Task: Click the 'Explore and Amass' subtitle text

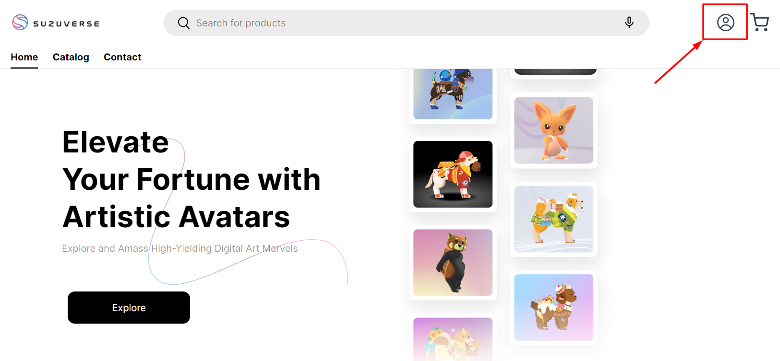Action: [180, 248]
